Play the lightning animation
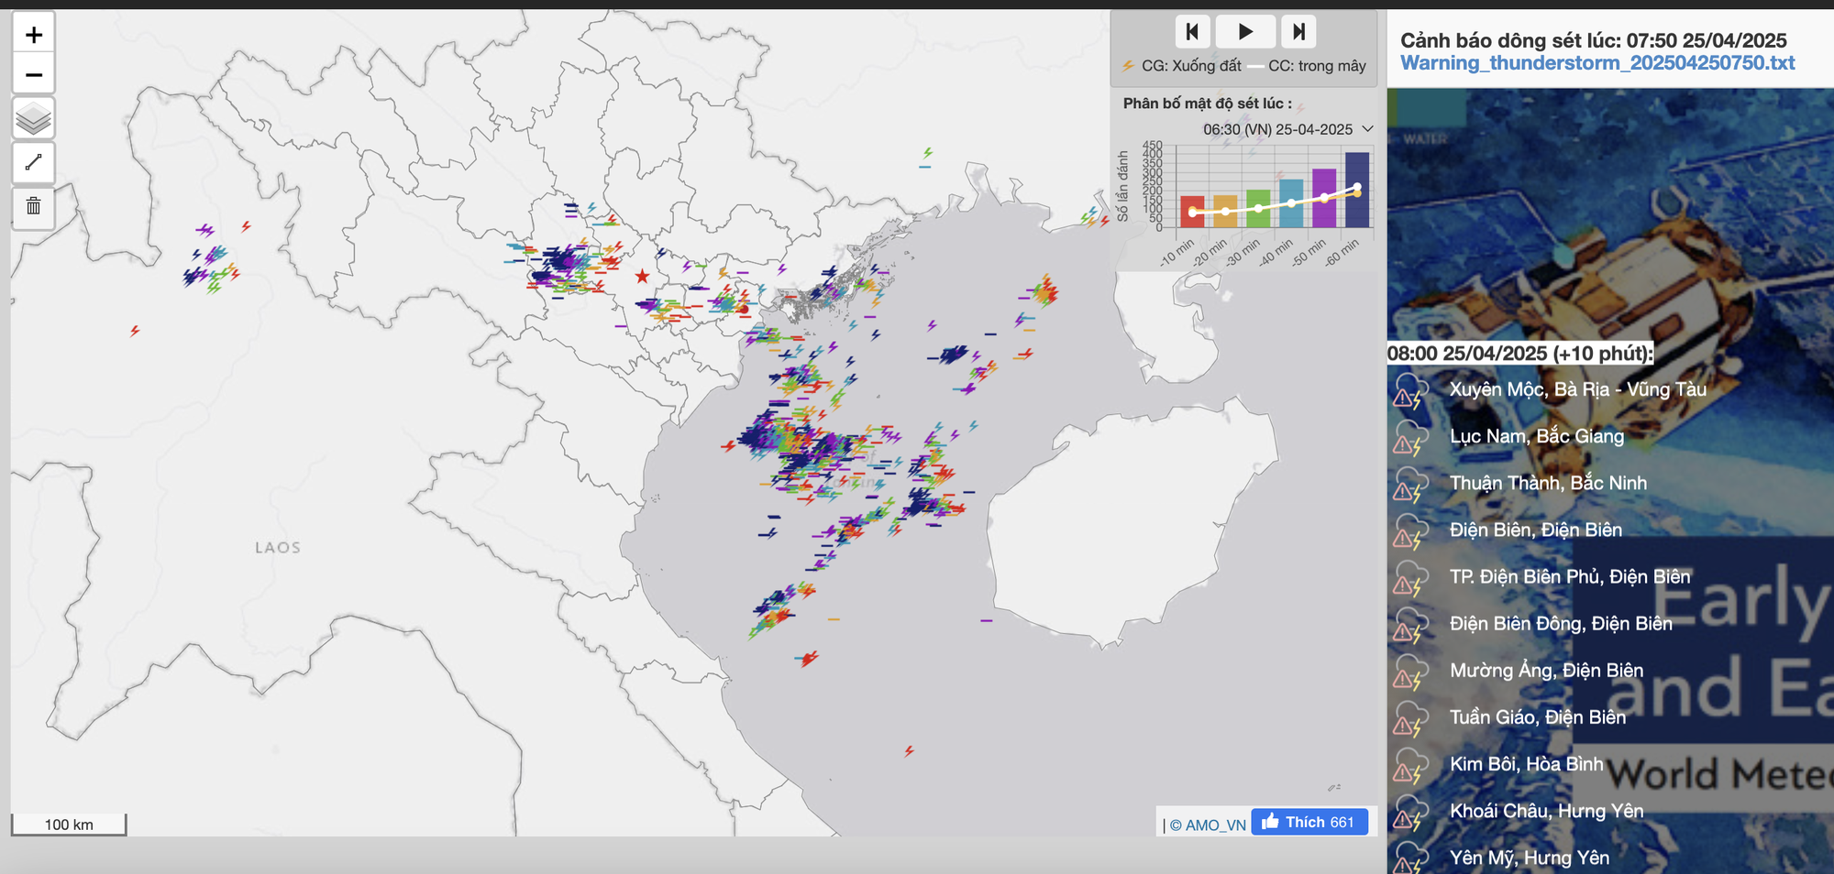The width and height of the screenshot is (1834, 874). (1244, 32)
